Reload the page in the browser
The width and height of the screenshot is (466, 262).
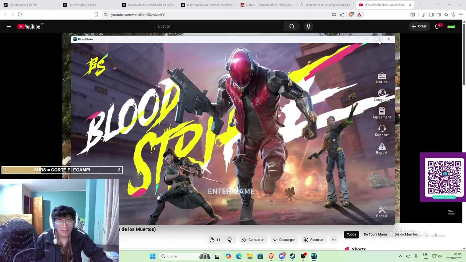point(20,15)
